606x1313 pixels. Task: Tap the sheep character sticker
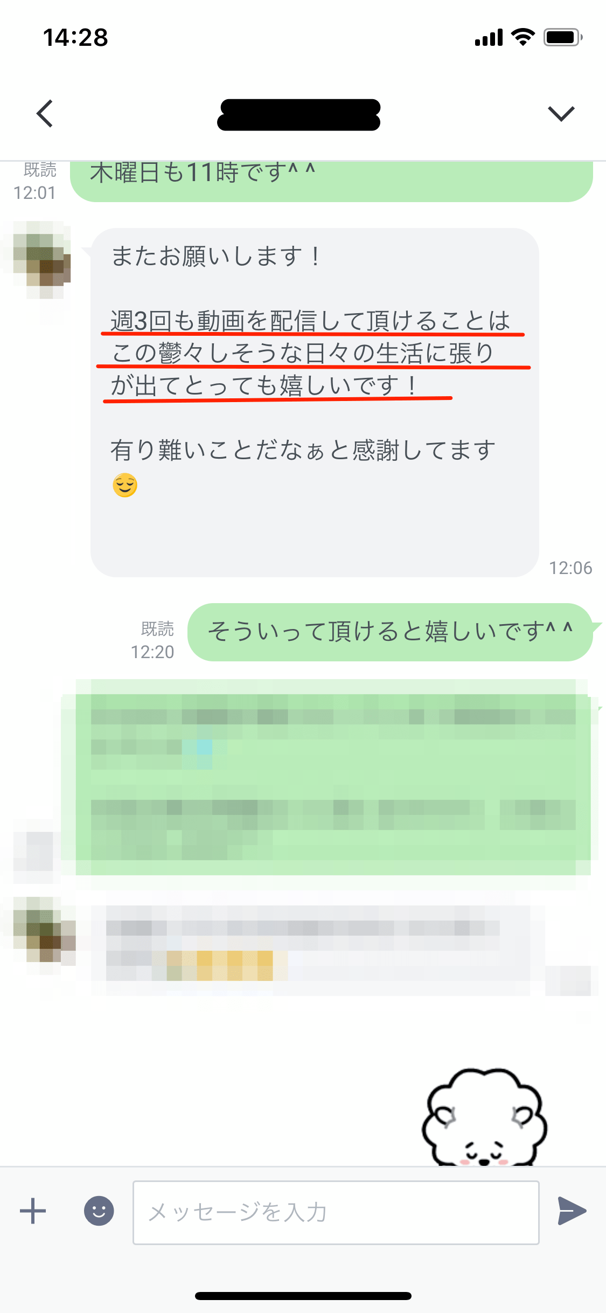point(484,1117)
